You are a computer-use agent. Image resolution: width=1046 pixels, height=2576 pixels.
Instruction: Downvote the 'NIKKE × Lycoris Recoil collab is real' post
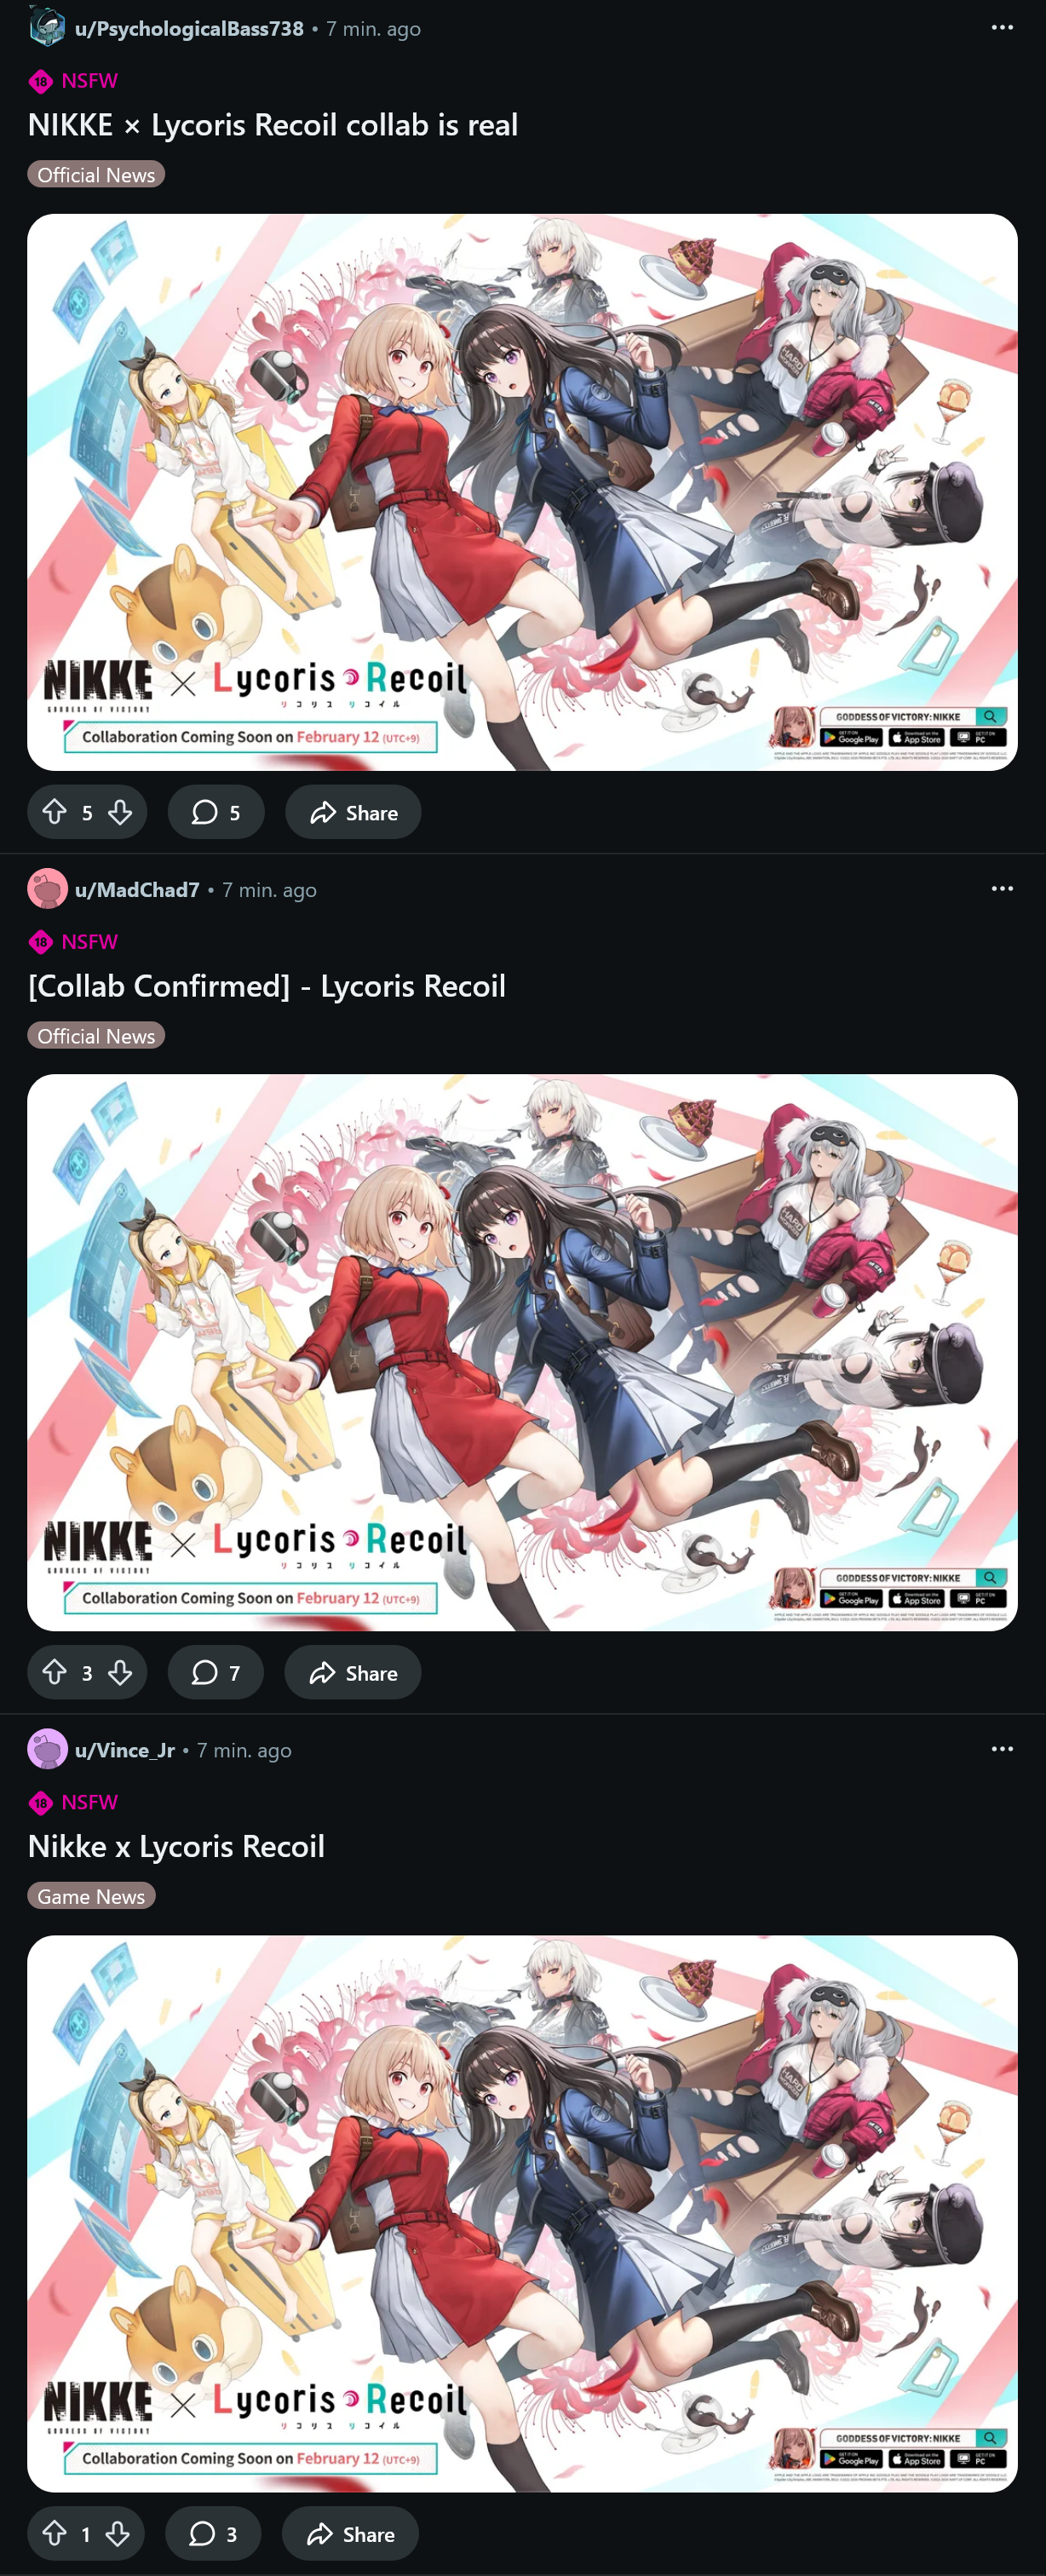(120, 812)
